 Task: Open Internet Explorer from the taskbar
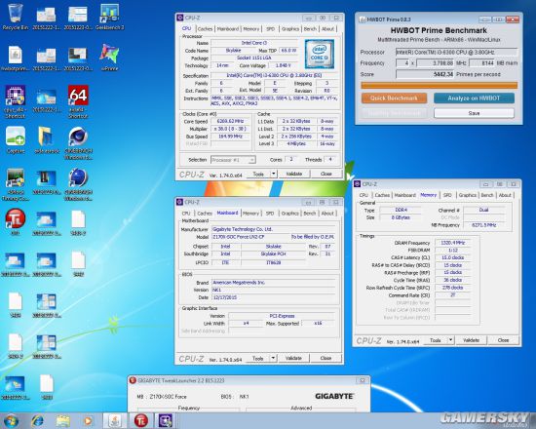[37, 420]
